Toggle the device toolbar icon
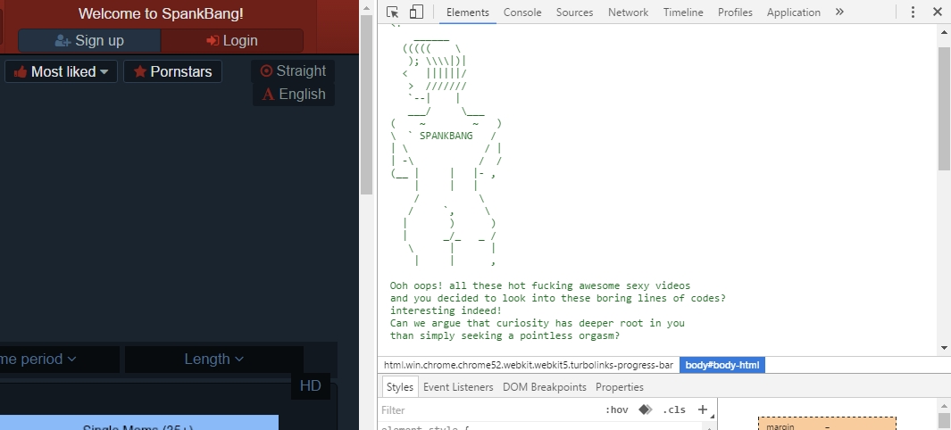Image resolution: width=951 pixels, height=430 pixels. click(x=416, y=12)
